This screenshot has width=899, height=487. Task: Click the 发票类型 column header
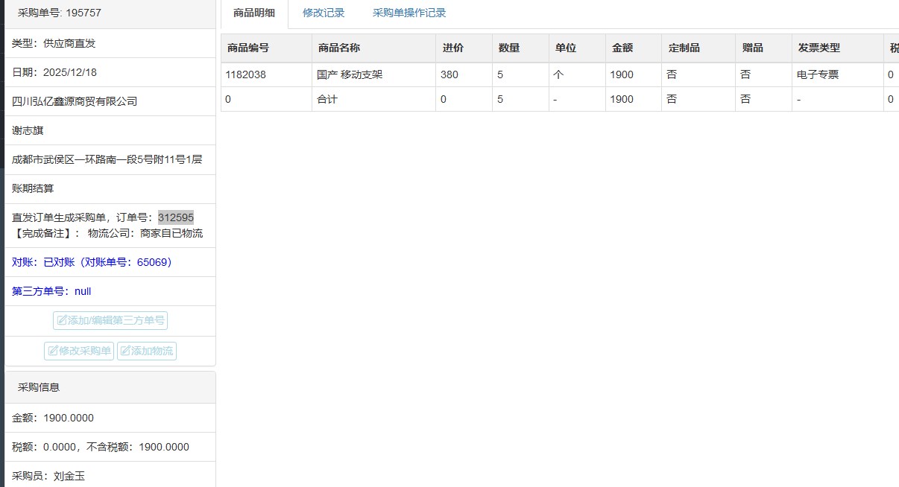[818, 48]
